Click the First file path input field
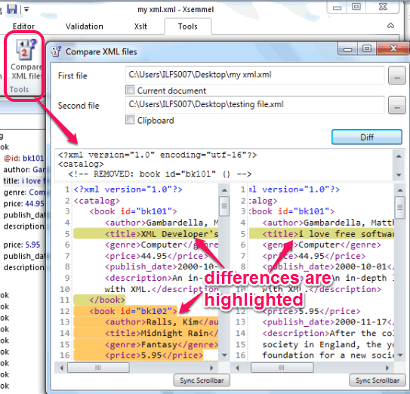The height and width of the screenshot is (394, 410). point(255,75)
